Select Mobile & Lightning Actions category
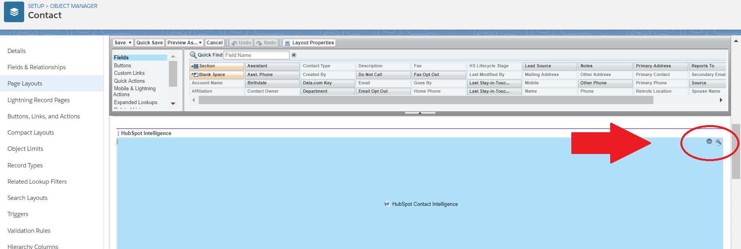This screenshot has width=741, height=249. coord(135,91)
